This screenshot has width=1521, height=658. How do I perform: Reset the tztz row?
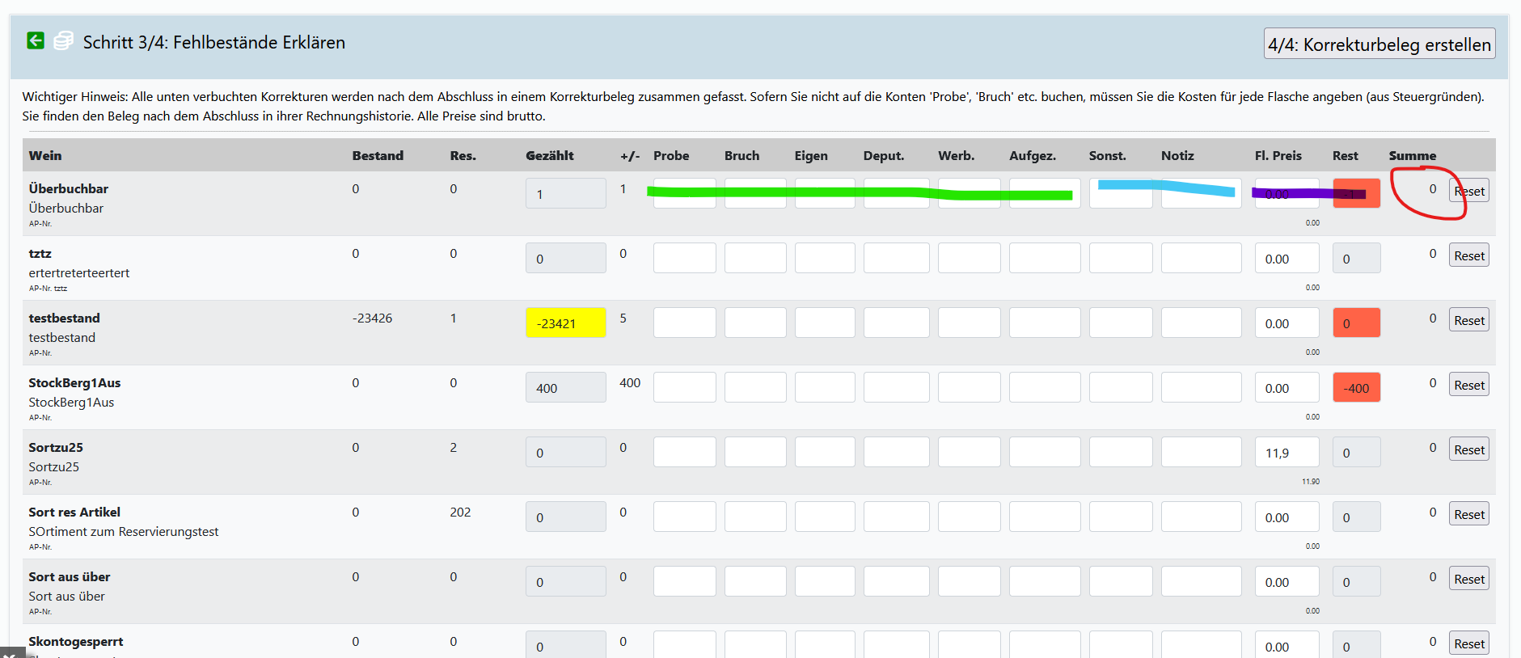tap(1468, 256)
